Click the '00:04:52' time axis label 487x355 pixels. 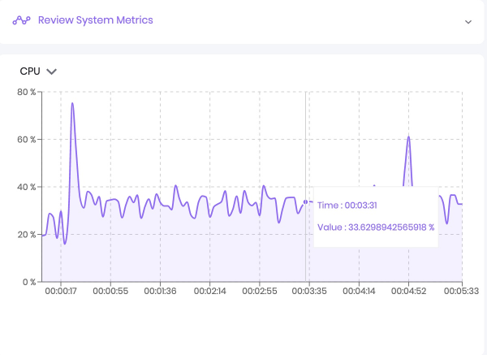[x=409, y=292]
